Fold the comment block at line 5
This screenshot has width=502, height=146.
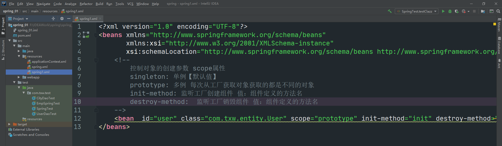(x=96, y=60)
